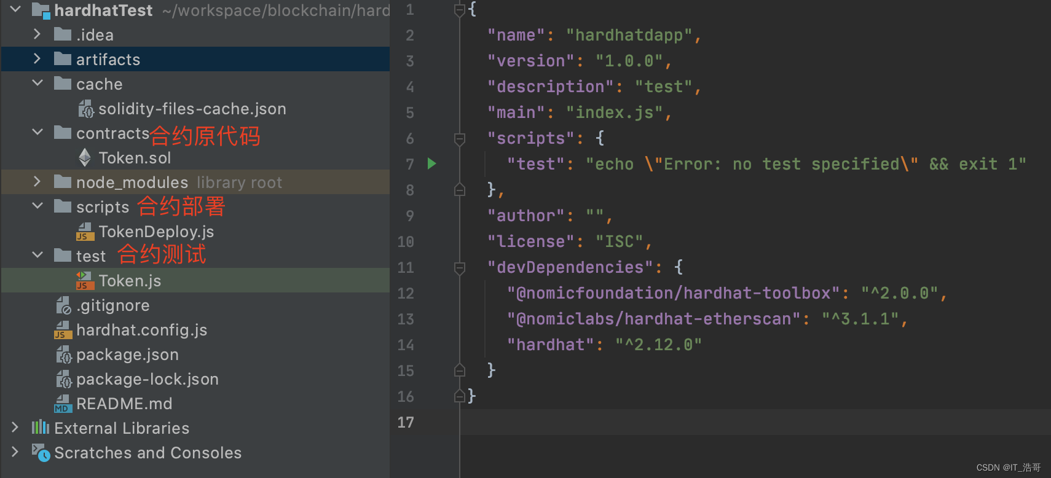Click the JS icon beside TokenDeploy.js
This screenshot has height=478, width=1051.
(85, 232)
